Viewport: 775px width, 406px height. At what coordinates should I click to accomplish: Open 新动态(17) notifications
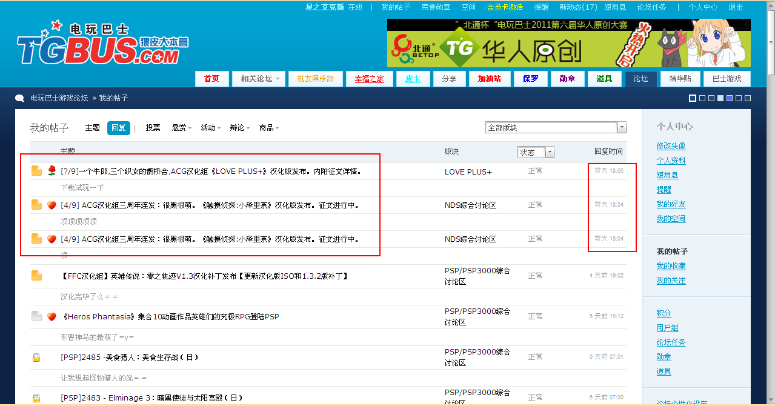(578, 7)
